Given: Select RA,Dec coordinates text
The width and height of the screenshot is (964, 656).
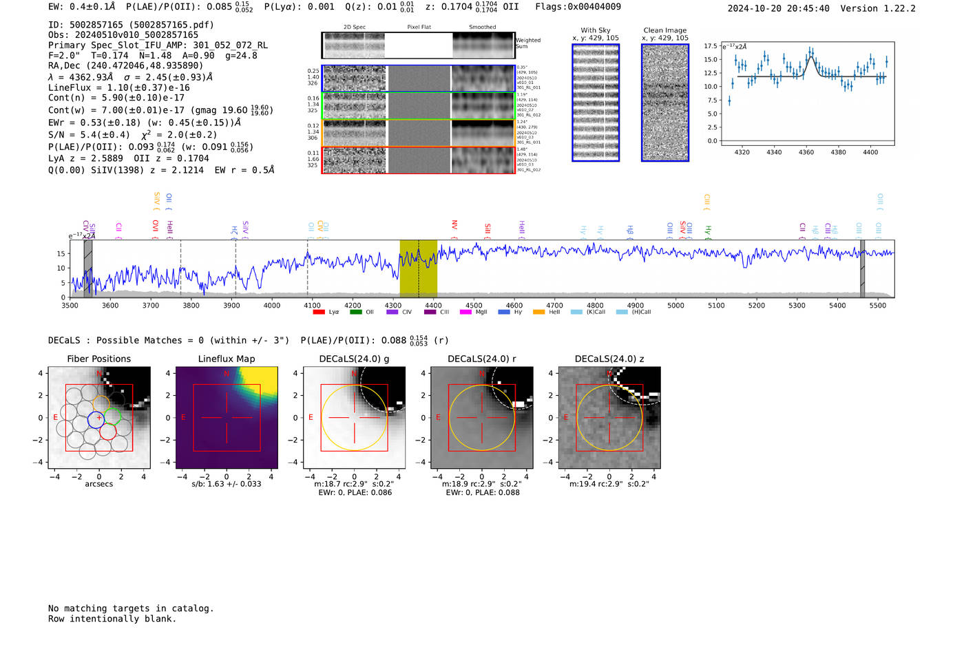Looking at the screenshot, I should [125, 65].
